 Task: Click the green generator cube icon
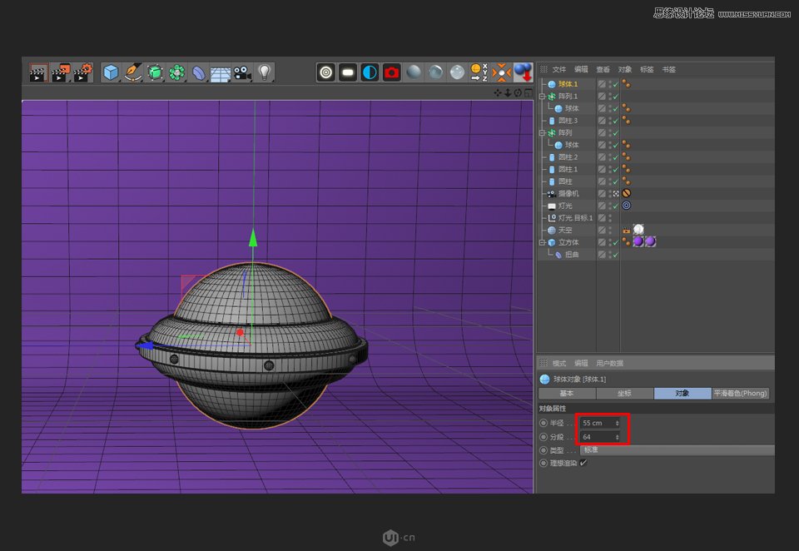pos(155,72)
